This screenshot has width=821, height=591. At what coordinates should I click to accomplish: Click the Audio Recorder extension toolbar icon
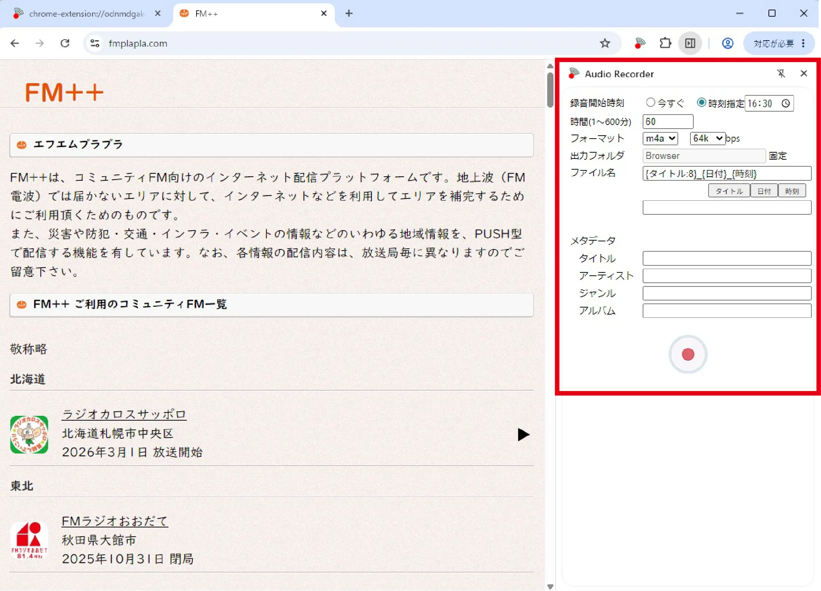[x=640, y=44]
